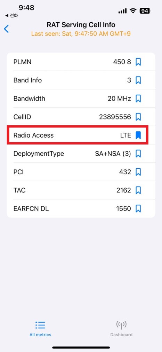This screenshot has height=352, width=162.
Task: Tap the CellID bookmark icon
Action: 138,117
